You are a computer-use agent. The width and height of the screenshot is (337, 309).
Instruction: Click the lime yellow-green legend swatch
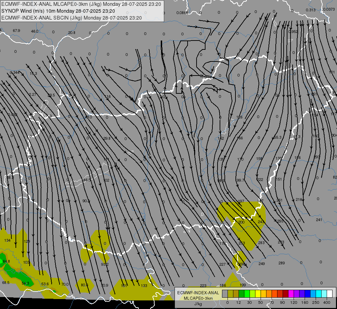pos(252,294)
